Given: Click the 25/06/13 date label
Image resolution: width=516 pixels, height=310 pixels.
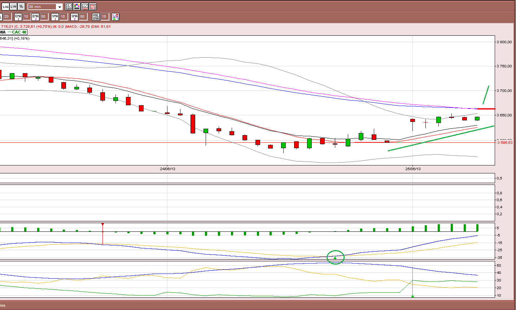Looking at the screenshot, I should 413,169.
